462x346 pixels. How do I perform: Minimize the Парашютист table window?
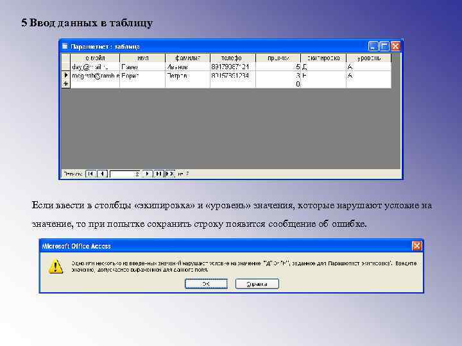pos(373,46)
